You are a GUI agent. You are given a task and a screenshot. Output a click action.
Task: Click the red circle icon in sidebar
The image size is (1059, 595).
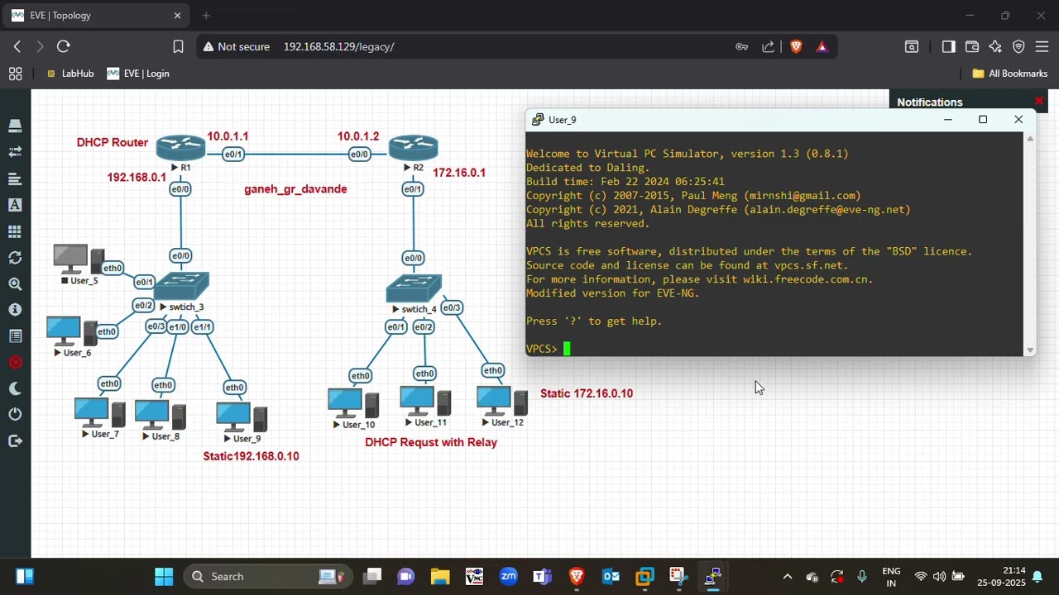click(15, 362)
